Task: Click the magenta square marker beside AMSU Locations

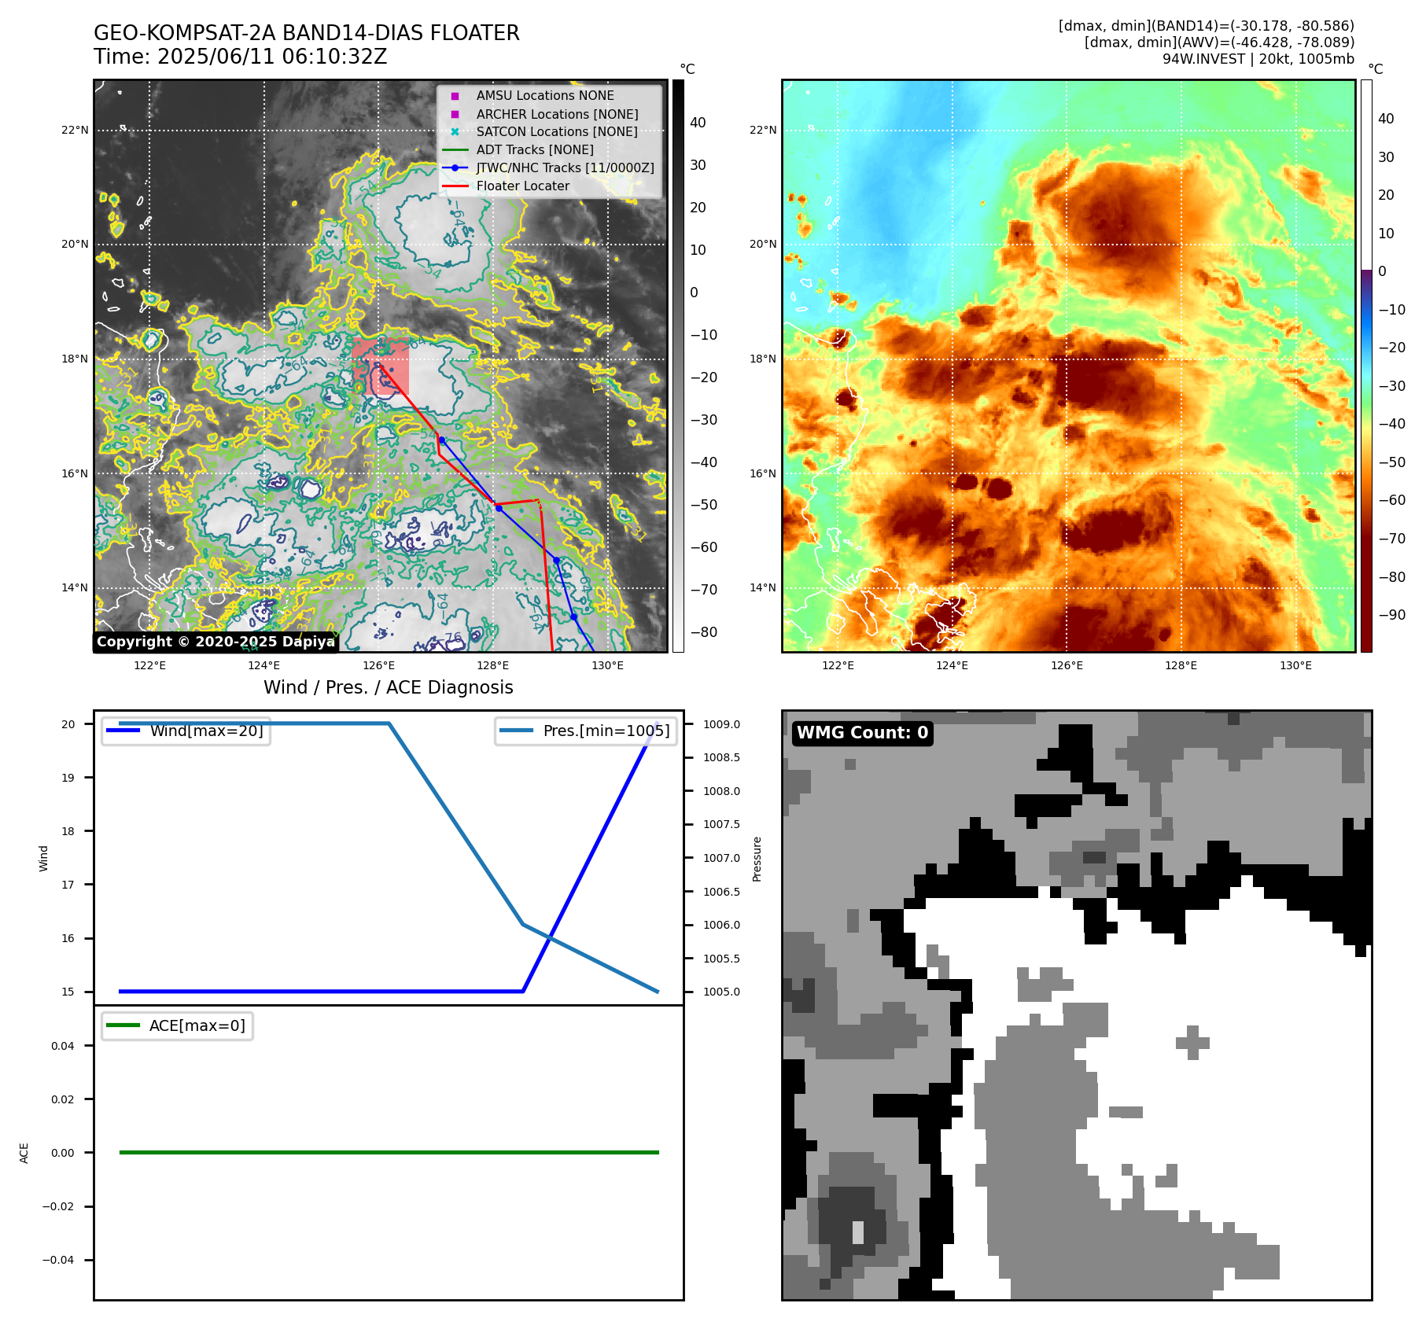Action: click(455, 96)
